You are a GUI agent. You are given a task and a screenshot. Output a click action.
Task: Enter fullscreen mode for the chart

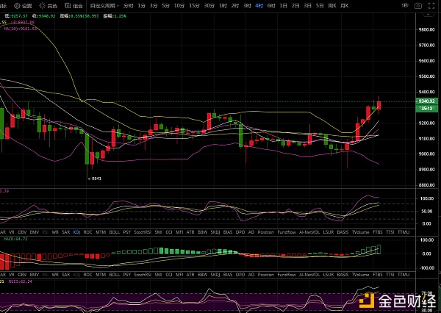point(431,6)
